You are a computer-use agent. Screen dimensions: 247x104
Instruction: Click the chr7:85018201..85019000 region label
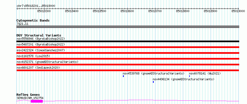pyautogui.click(x=36, y=6)
